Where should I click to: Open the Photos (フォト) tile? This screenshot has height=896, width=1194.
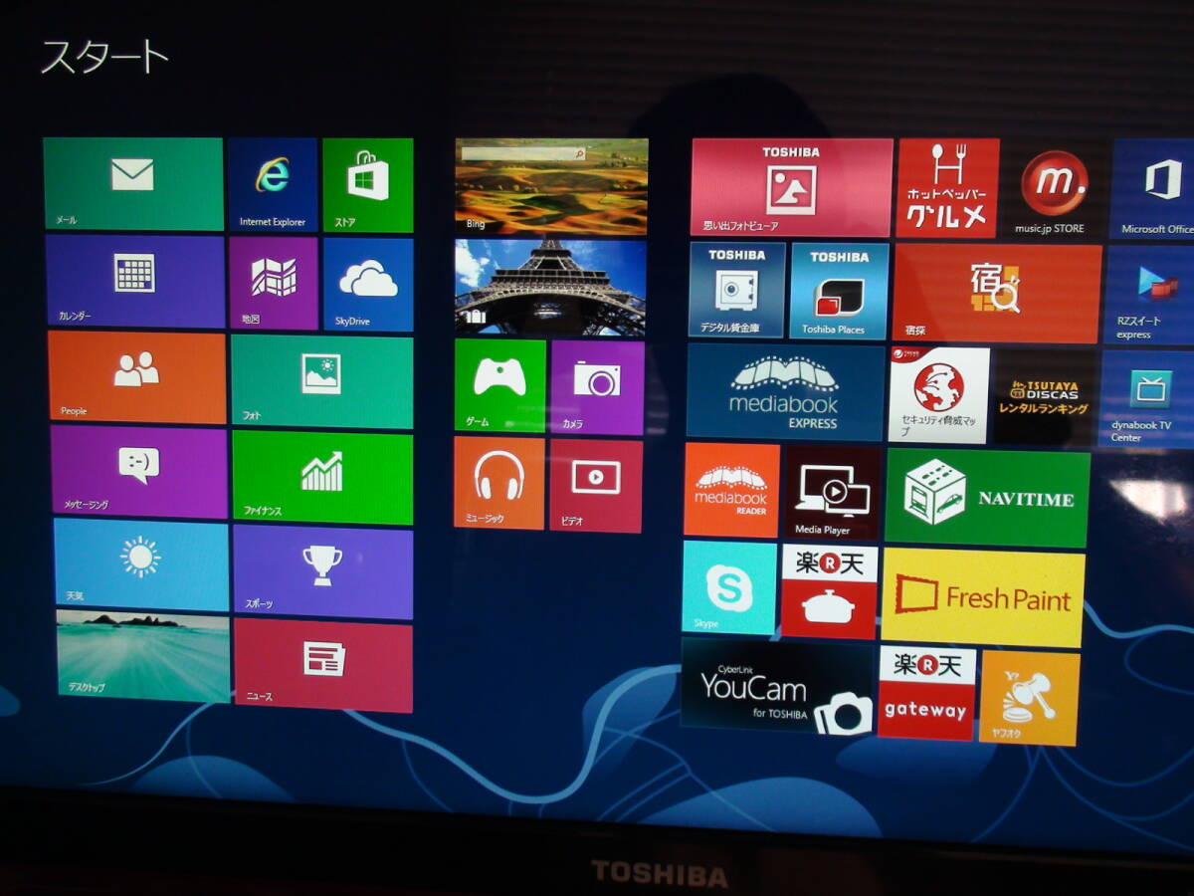(x=321, y=381)
